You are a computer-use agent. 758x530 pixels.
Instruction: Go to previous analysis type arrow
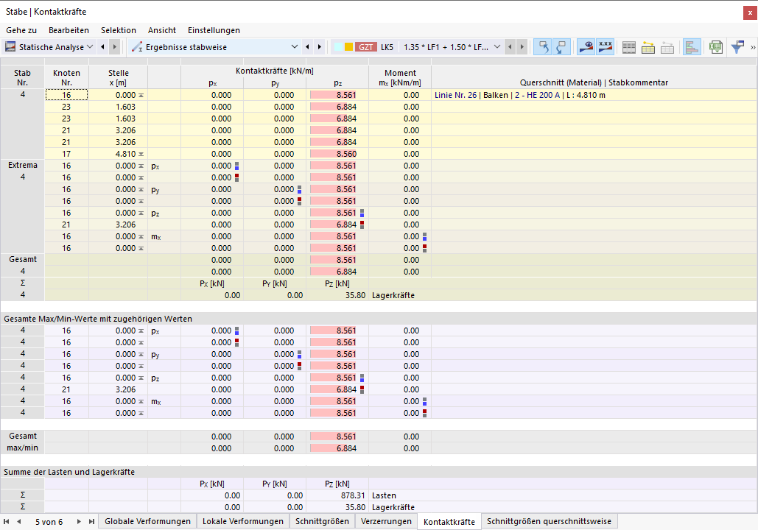102,47
